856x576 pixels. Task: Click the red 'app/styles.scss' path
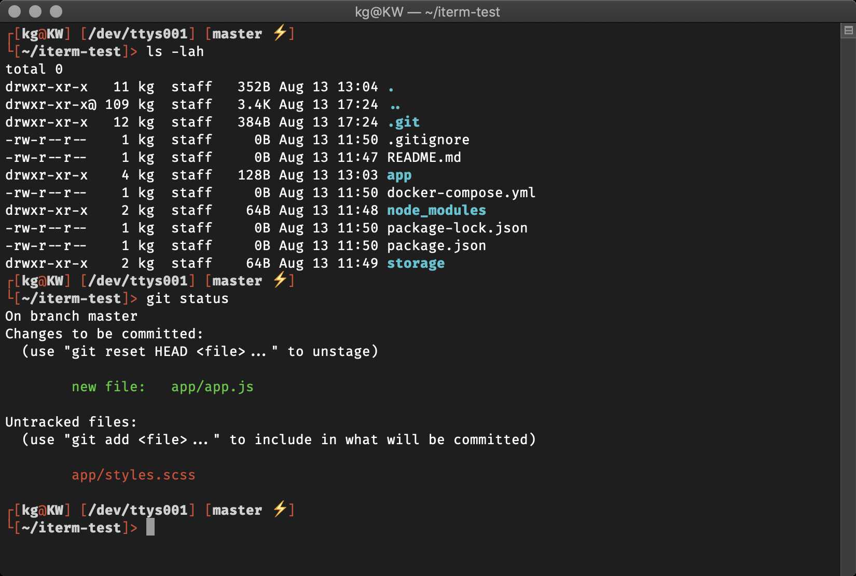point(134,475)
